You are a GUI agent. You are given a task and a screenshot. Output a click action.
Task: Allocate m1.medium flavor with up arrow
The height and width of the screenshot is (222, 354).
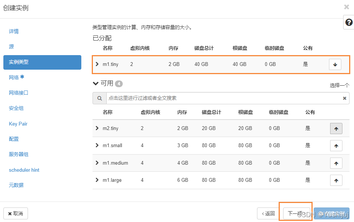point(336,163)
